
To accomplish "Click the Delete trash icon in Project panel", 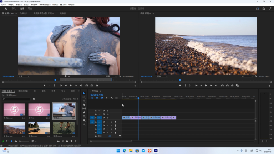I will 76,141.
